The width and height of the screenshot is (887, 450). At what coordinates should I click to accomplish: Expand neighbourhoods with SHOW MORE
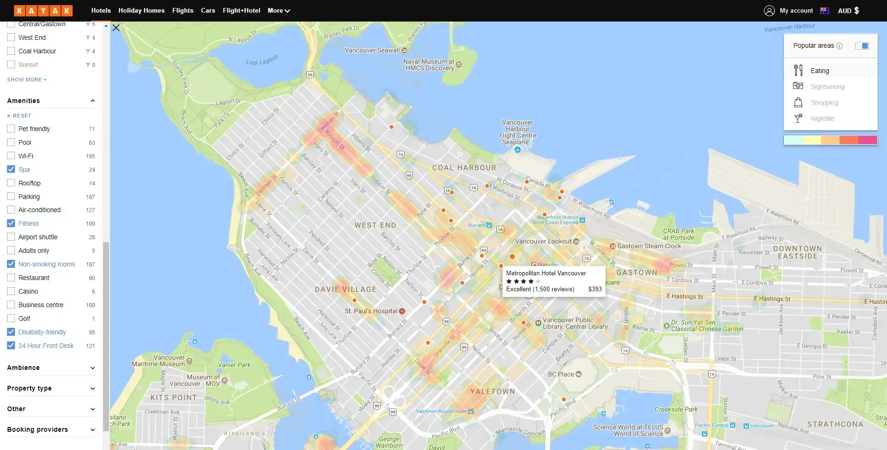pos(27,80)
